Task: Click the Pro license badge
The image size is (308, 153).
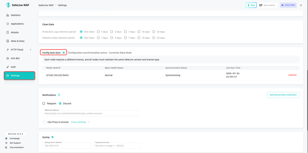Action: pyautogui.click(x=251, y=5)
